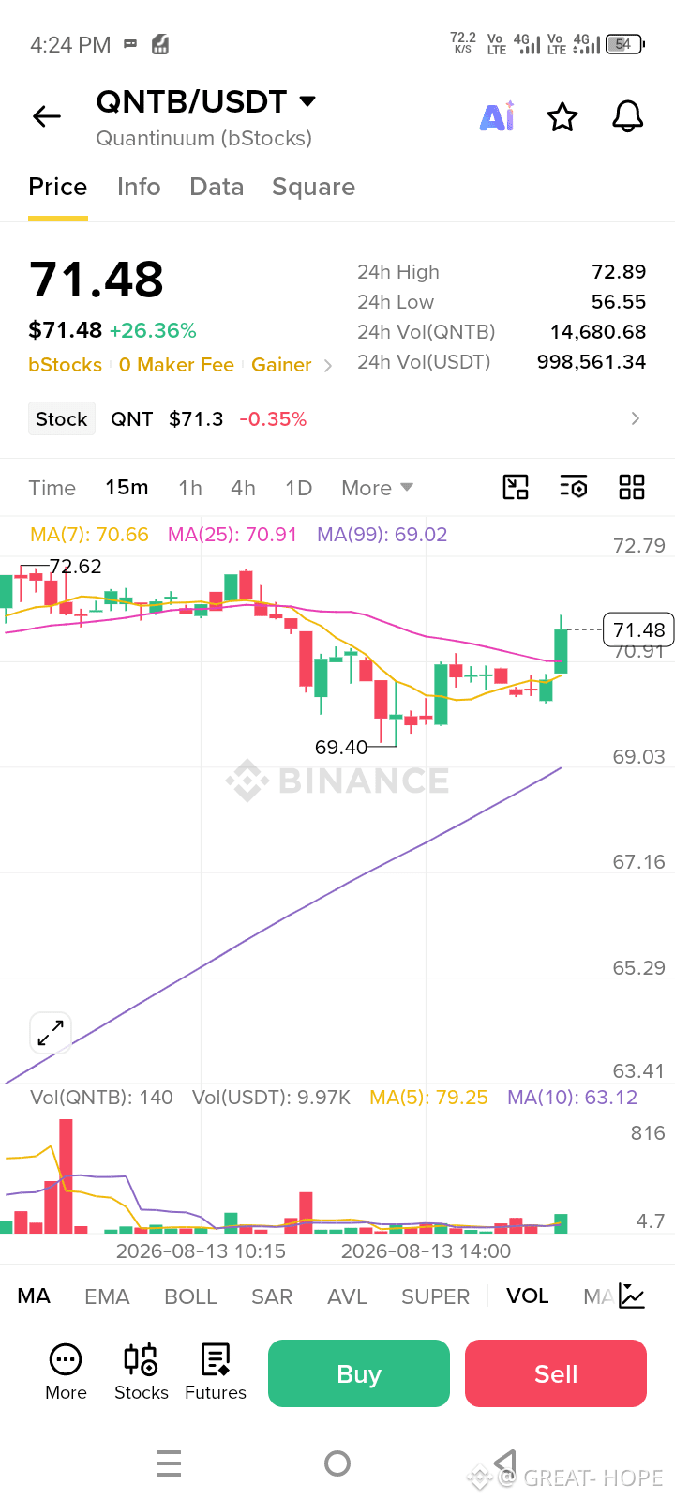Tap the red Sell button
675x1501 pixels.
[x=556, y=1373]
